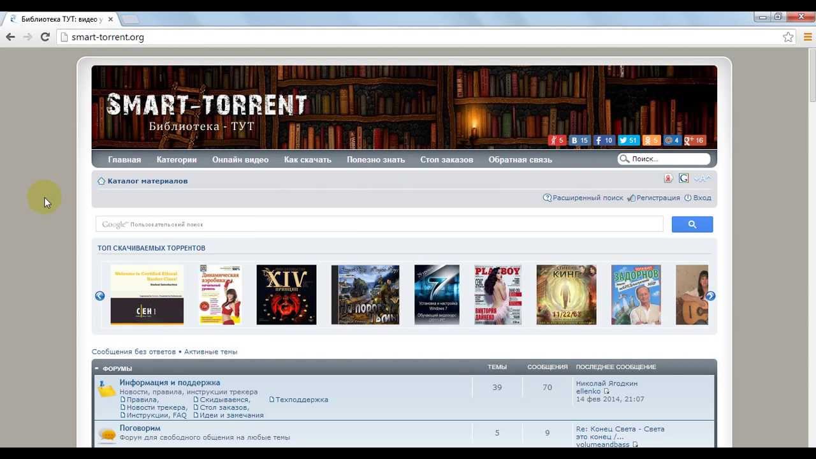Open the Certified Ethical Hacker thumbnail
816x459 pixels.
point(147,295)
